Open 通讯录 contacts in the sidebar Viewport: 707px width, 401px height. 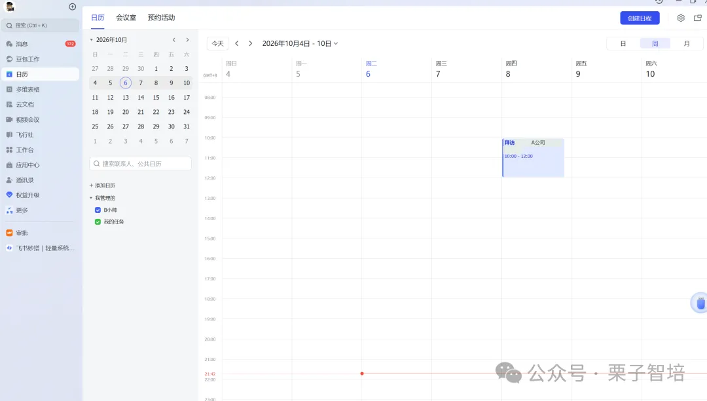click(x=40, y=180)
